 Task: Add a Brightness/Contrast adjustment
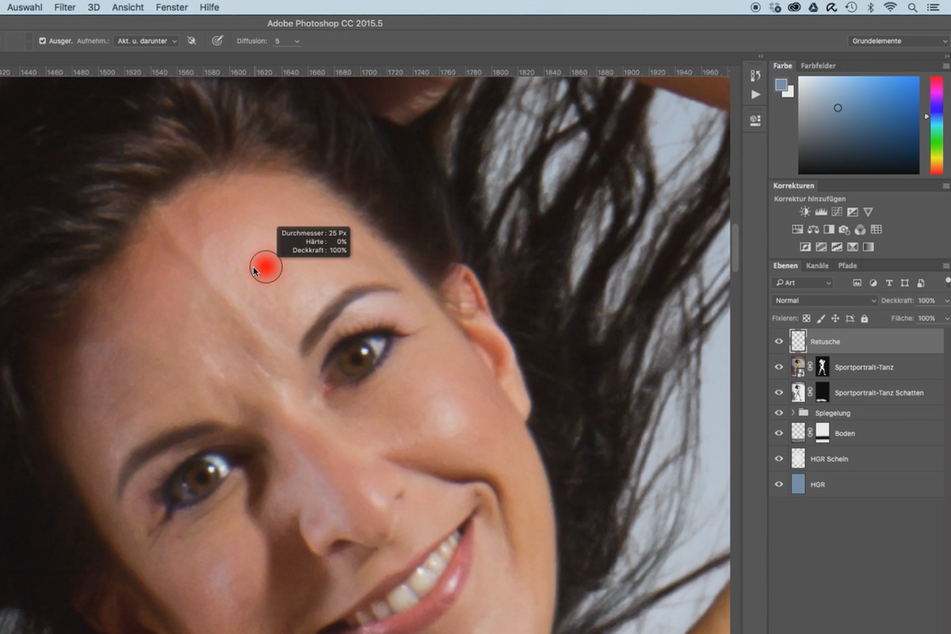pos(805,212)
